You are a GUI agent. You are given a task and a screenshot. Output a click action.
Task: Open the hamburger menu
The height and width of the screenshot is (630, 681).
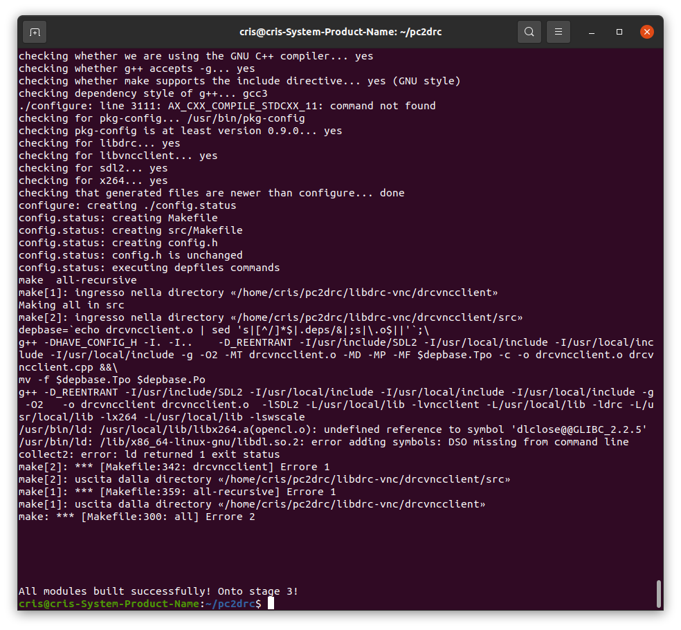point(558,32)
